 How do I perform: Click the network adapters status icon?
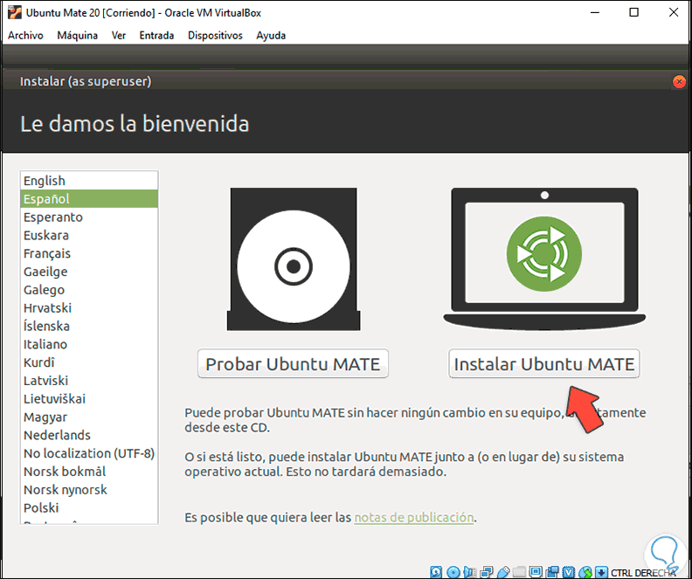[487, 572]
